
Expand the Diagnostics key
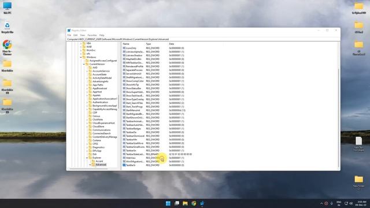tap(87, 147)
